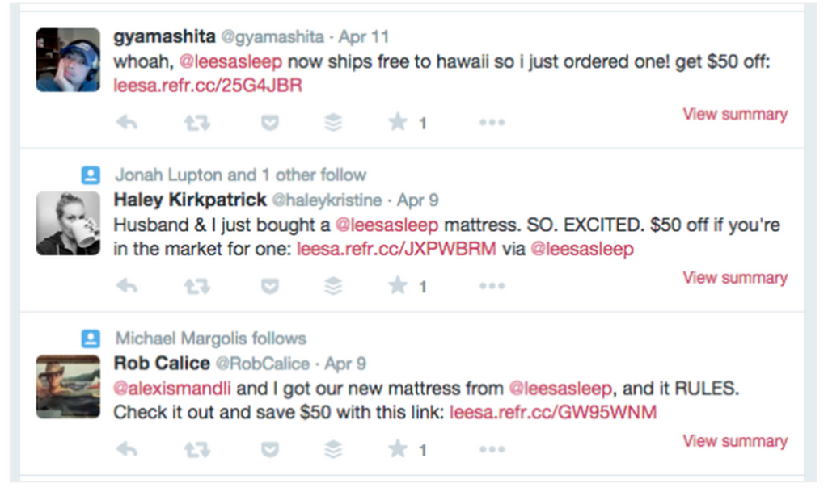View summary of Rob Calice's tweet

(734, 441)
